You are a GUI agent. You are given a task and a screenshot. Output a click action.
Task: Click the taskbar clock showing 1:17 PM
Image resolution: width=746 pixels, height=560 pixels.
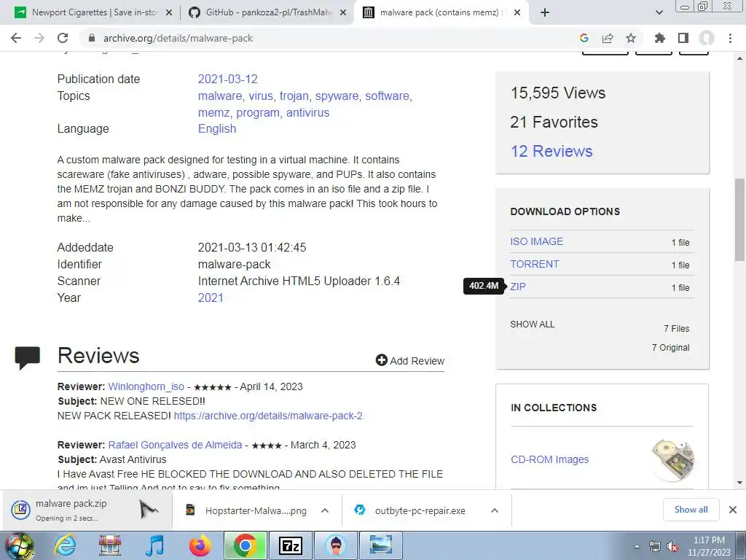coord(709,546)
